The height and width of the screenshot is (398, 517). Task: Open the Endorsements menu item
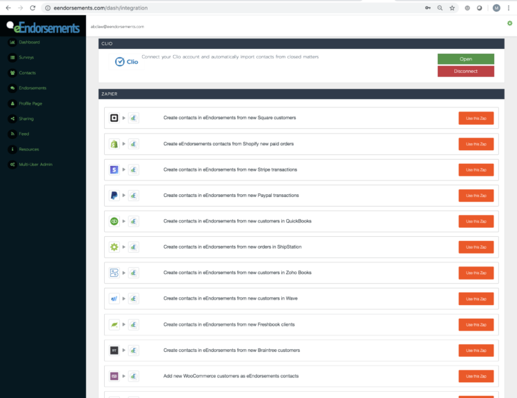[x=32, y=88]
